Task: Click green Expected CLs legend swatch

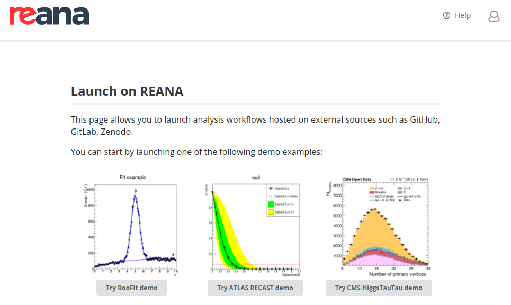Action: pos(271,204)
